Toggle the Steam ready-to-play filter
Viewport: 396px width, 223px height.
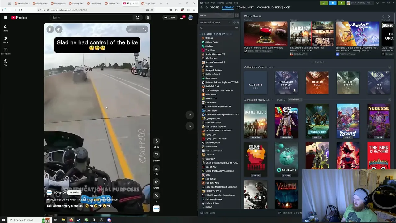238,22
